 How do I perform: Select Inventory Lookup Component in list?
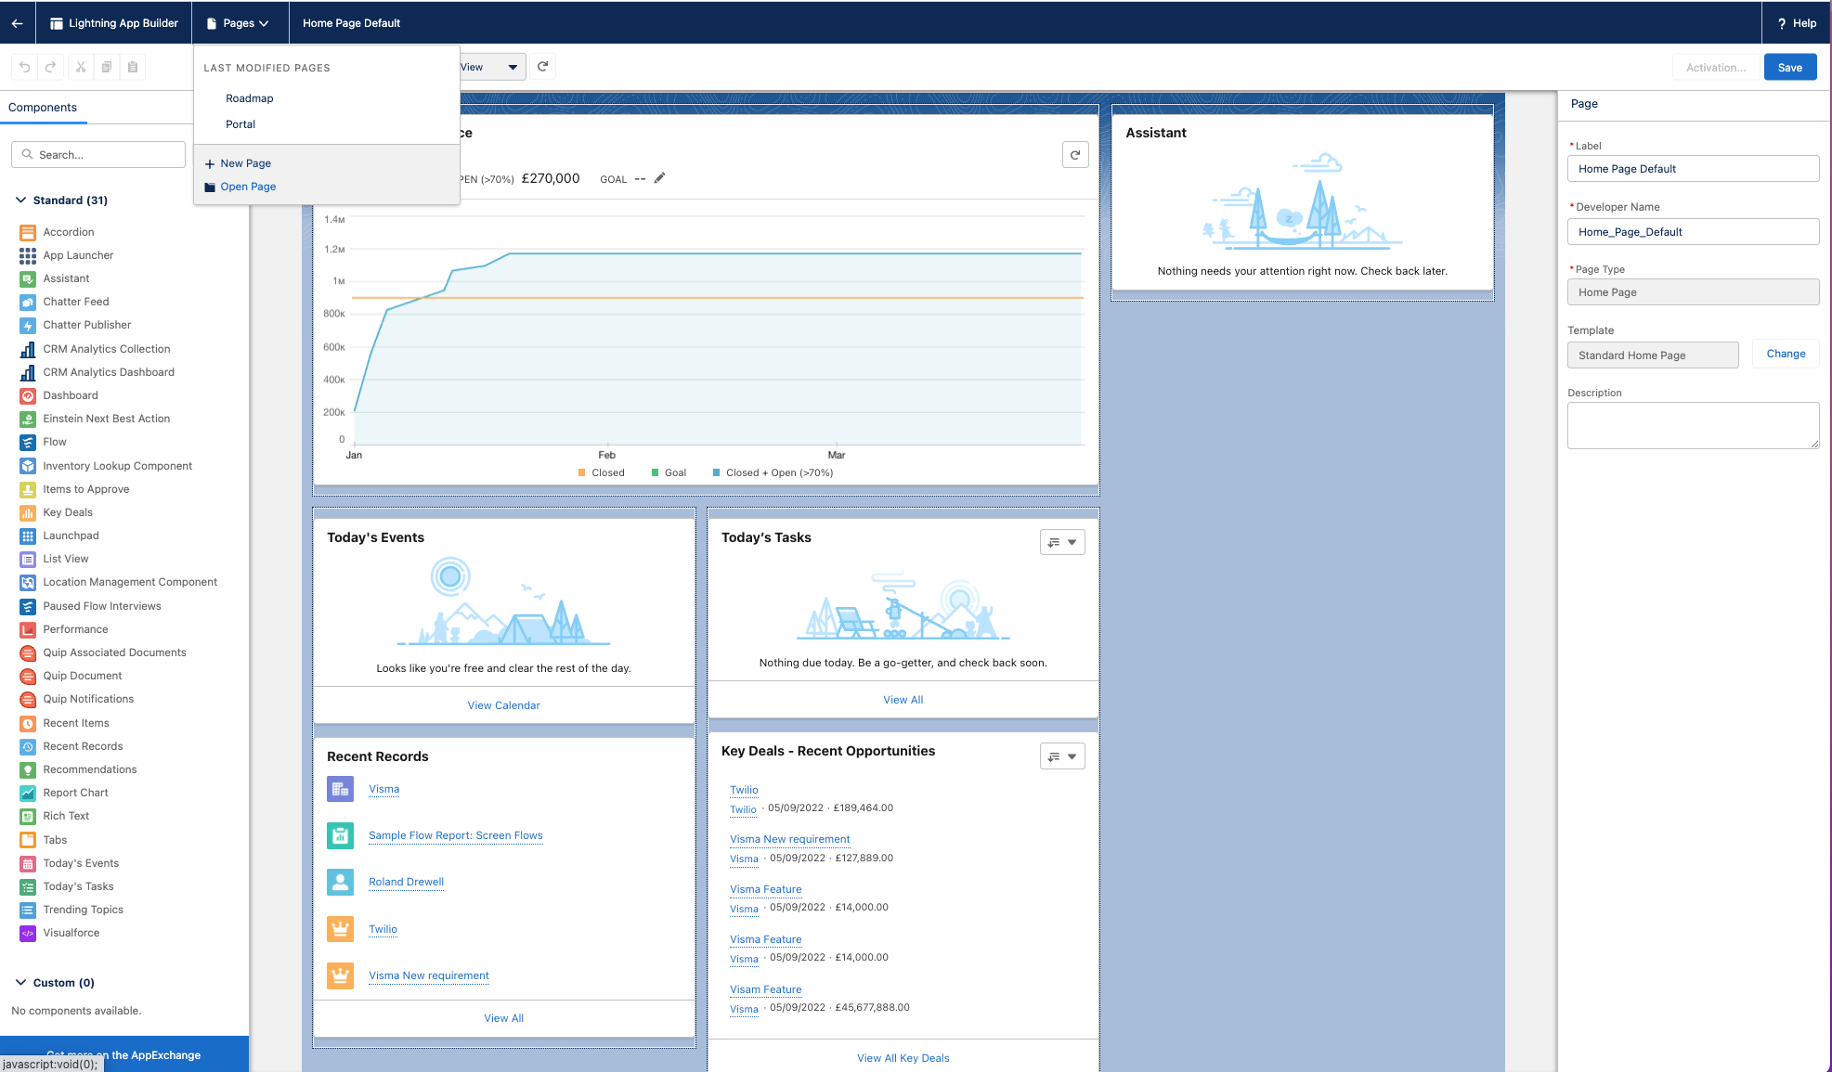coord(117,466)
